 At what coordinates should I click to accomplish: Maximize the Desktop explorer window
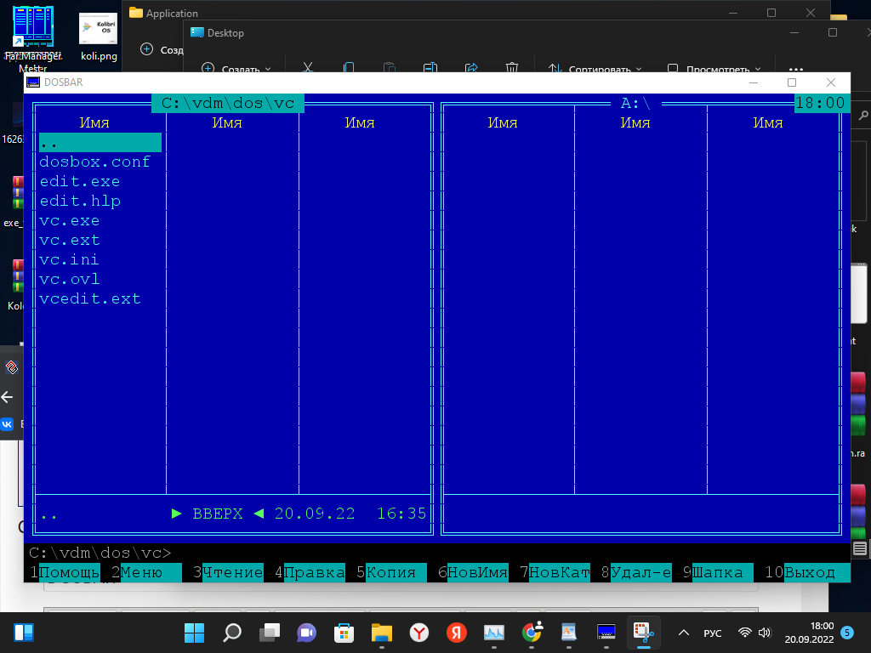832,33
